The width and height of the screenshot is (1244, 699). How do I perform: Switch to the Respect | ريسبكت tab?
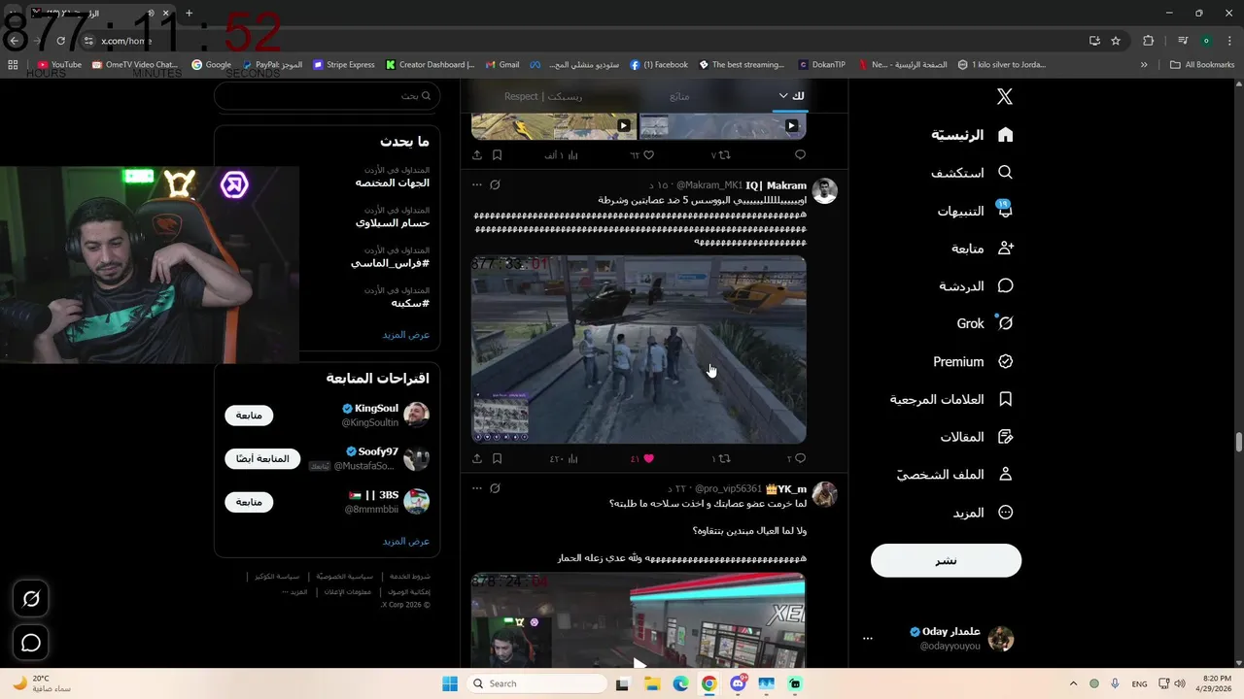click(x=543, y=96)
